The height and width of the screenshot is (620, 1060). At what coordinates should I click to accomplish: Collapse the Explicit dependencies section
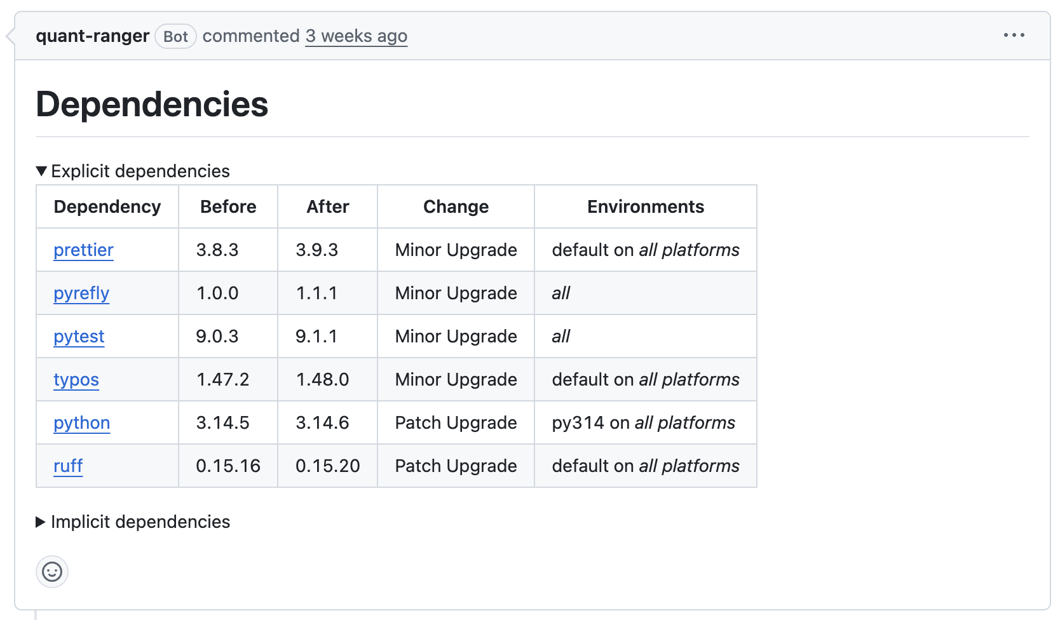click(x=133, y=171)
